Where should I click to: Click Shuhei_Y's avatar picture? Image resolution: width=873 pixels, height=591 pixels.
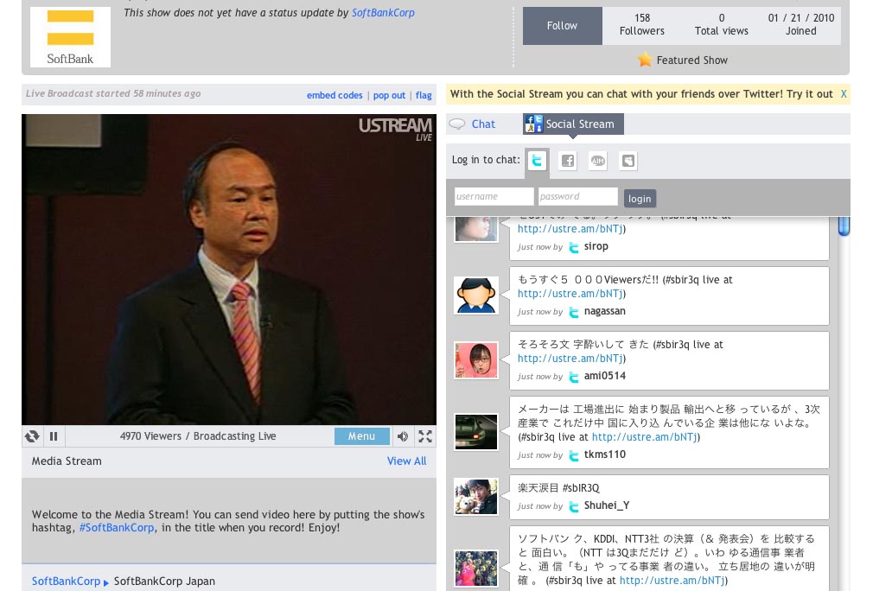(x=476, y=497)
